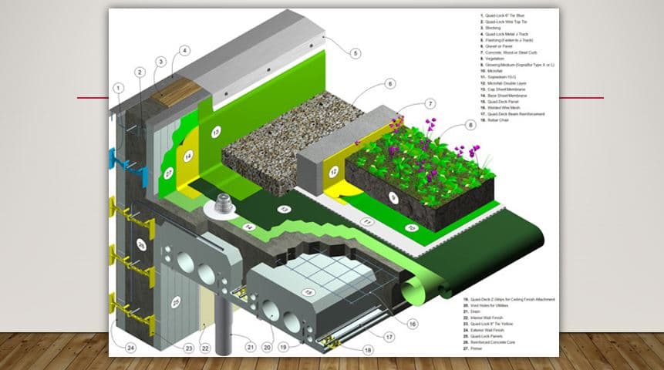664x370 pixels.
Task: Click label 9 on the soil block
Action: (x=393, y=197)
